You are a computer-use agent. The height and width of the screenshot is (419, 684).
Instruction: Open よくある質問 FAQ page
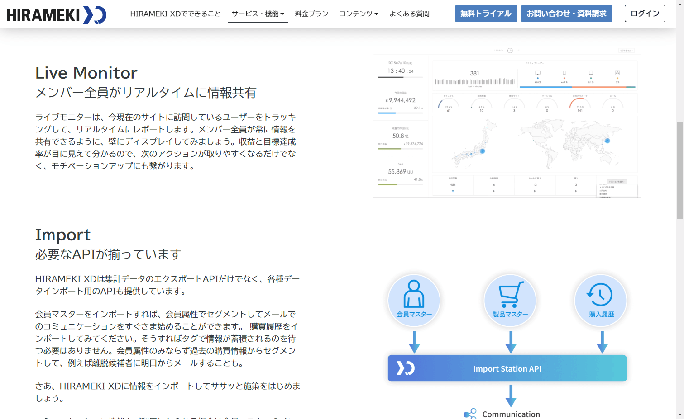410,14
